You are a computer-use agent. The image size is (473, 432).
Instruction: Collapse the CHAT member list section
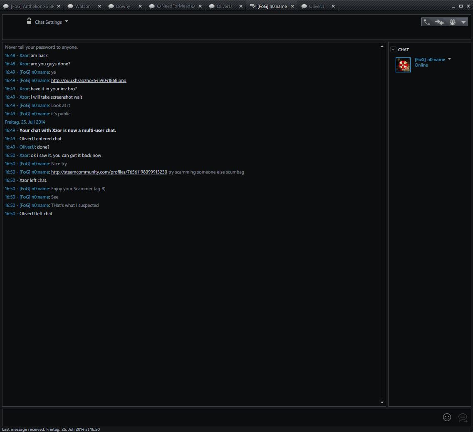coord(393,50)
